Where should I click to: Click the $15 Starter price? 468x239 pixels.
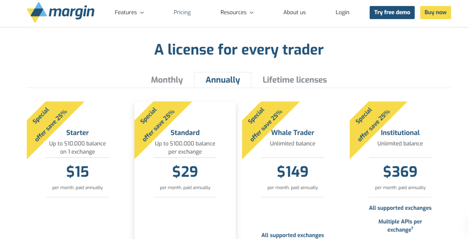(x=78, y=171)
